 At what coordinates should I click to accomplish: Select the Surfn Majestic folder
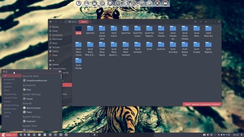(209, 48)
